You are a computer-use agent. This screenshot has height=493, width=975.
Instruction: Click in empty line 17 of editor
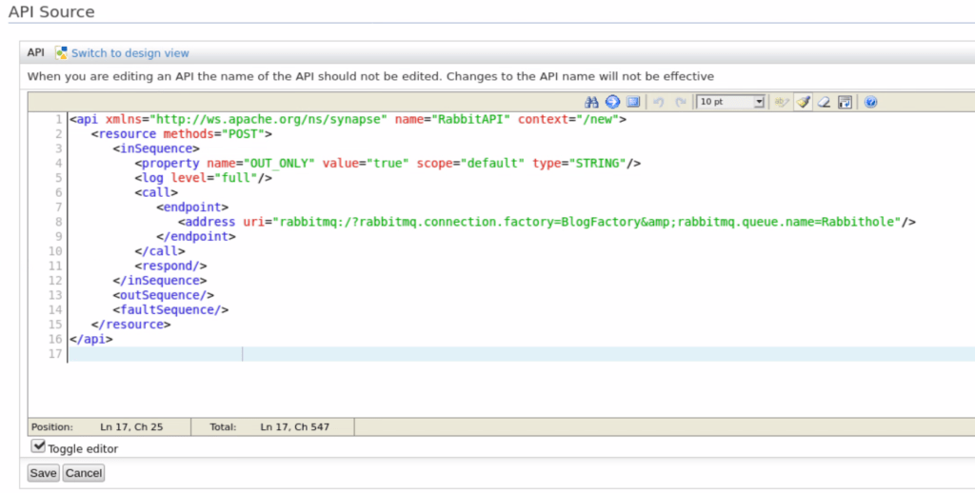(521, 354)
